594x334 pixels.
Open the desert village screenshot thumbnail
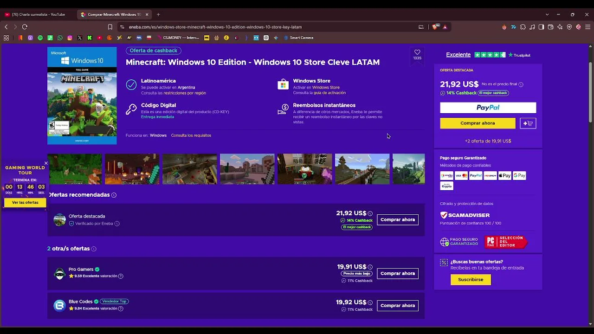247,169
